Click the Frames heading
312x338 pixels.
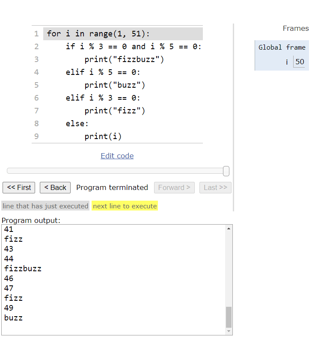[x=296, y=28]
